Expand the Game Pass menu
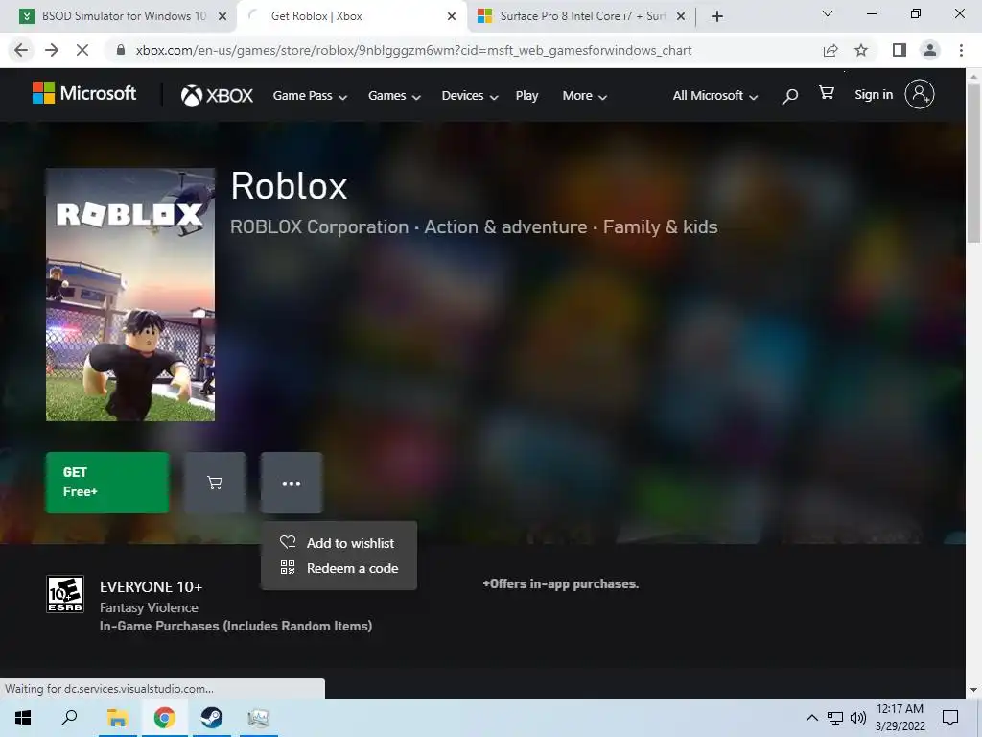Screen dimensions: 982x737 tap(310, 96)
